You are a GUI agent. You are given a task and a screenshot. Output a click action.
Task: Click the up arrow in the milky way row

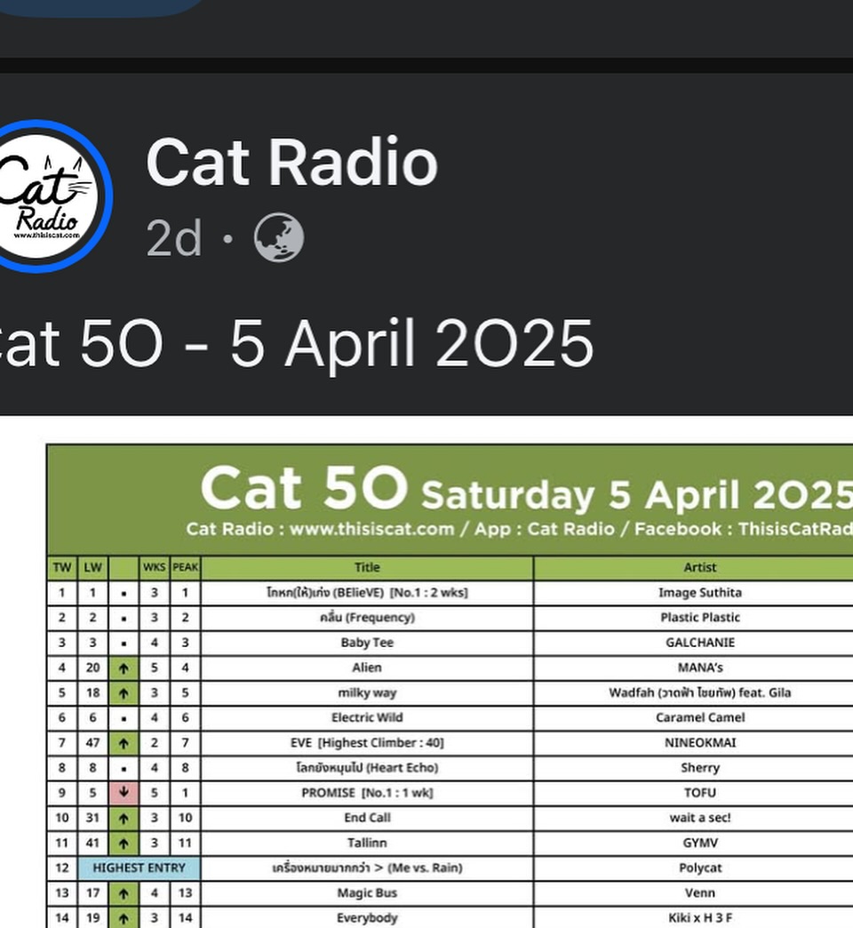[x=124, y=693]
